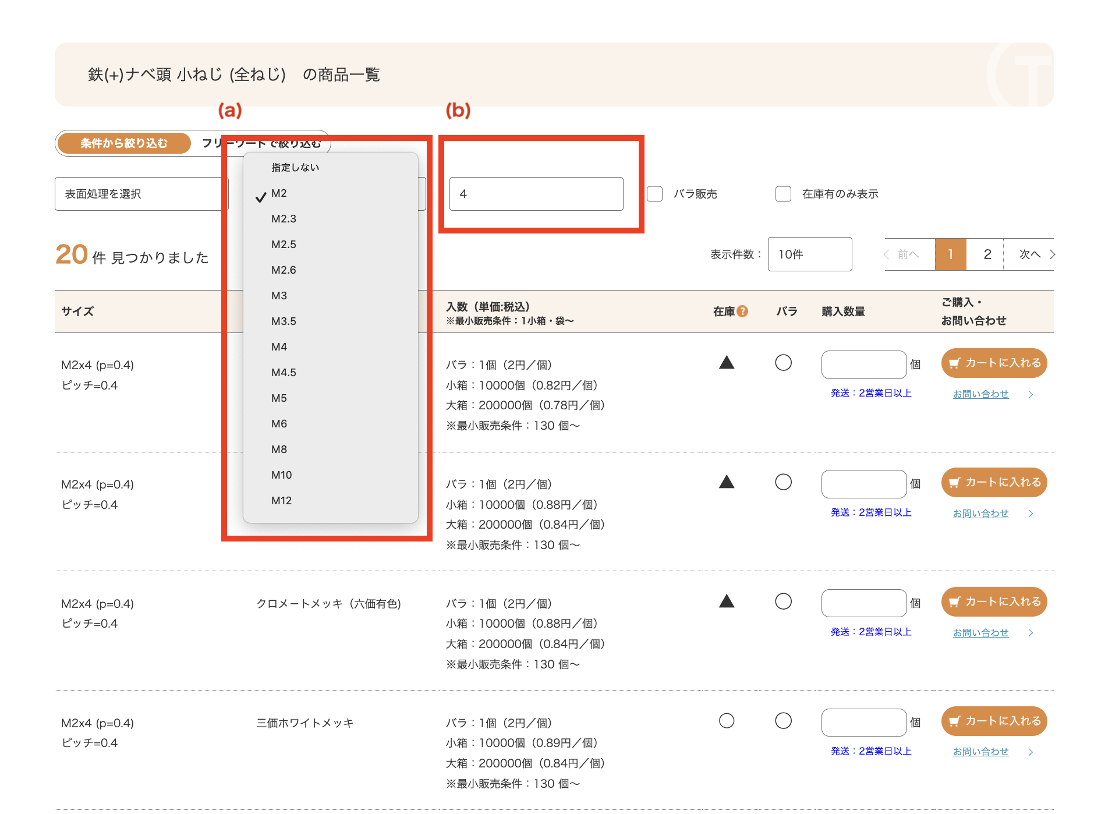Image resolution: width=1119 pixels, height=814 pixels.
Task: Click the fourth row stock circle icon
Action: (x=727, y=721)
